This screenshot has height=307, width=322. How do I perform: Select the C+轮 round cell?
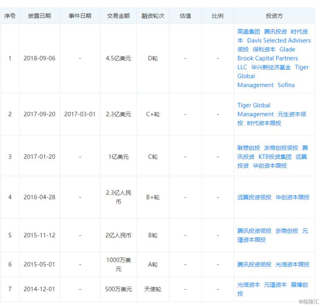pos(153,114)
